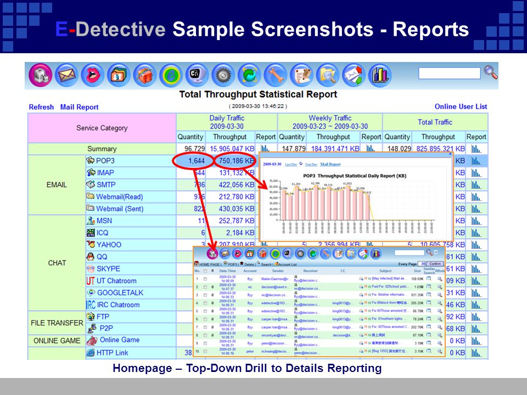Click inside the main toolbar search field
Viewport: 527px width, 395px height.
pyautogui.click(x=450, y=73)
